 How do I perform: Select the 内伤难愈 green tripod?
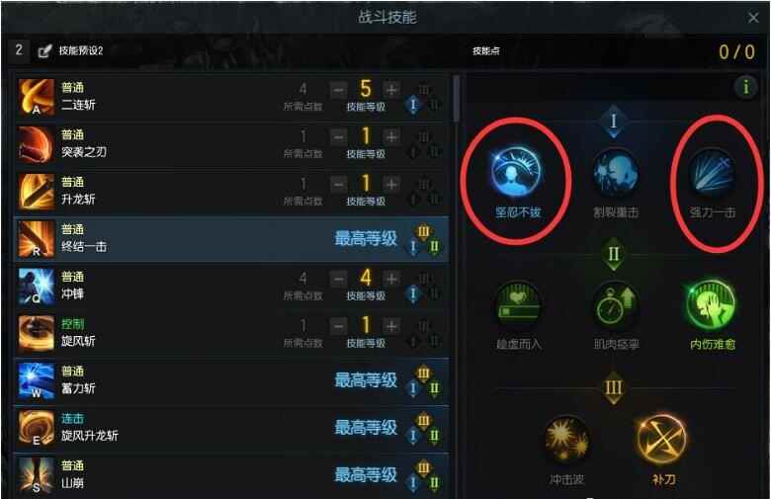tap(712, 304)
